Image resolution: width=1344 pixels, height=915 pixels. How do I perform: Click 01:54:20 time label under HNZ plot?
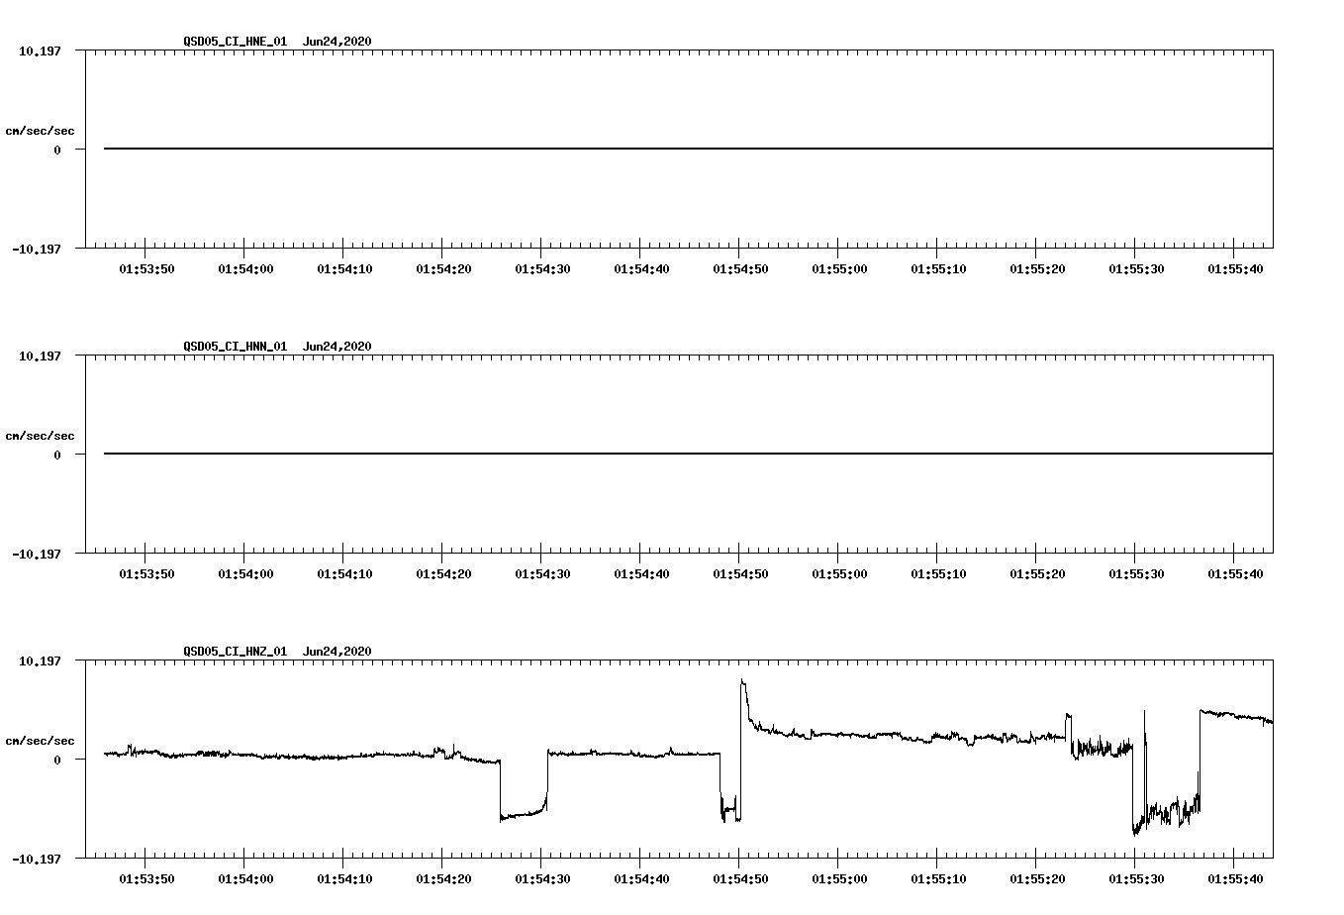click(x=443, y=878)
